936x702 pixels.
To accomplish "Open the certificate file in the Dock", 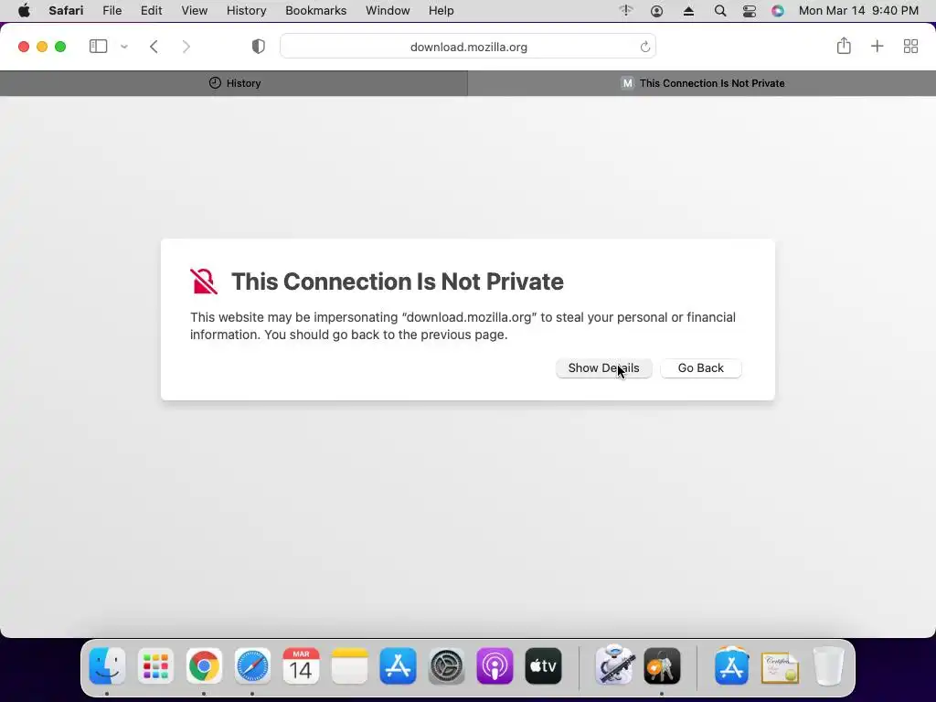I will point(780,666).
